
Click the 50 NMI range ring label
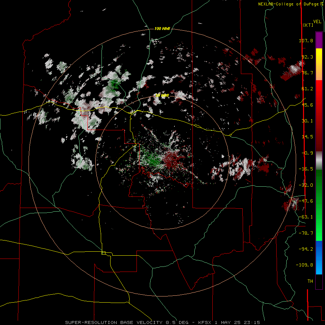[x=162, y=95]
